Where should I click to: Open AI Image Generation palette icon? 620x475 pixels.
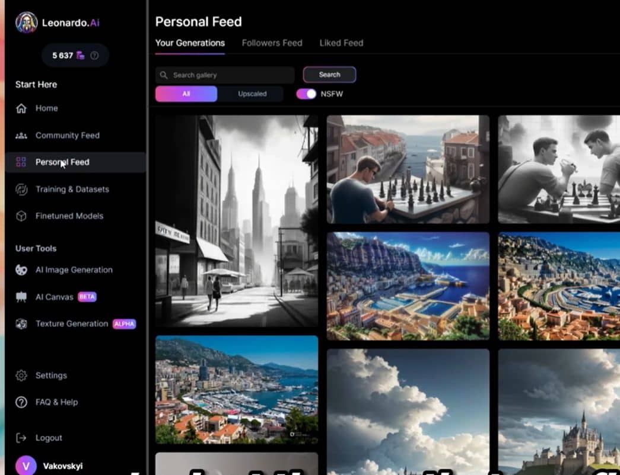point(21,270)
